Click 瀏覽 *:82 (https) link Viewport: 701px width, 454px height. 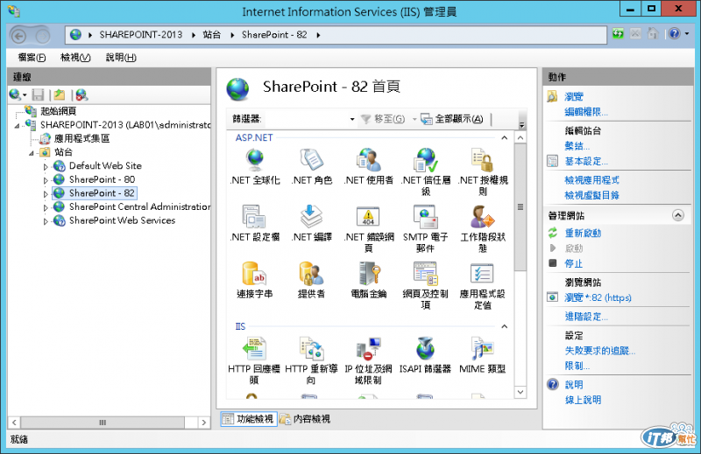[598, 297]
